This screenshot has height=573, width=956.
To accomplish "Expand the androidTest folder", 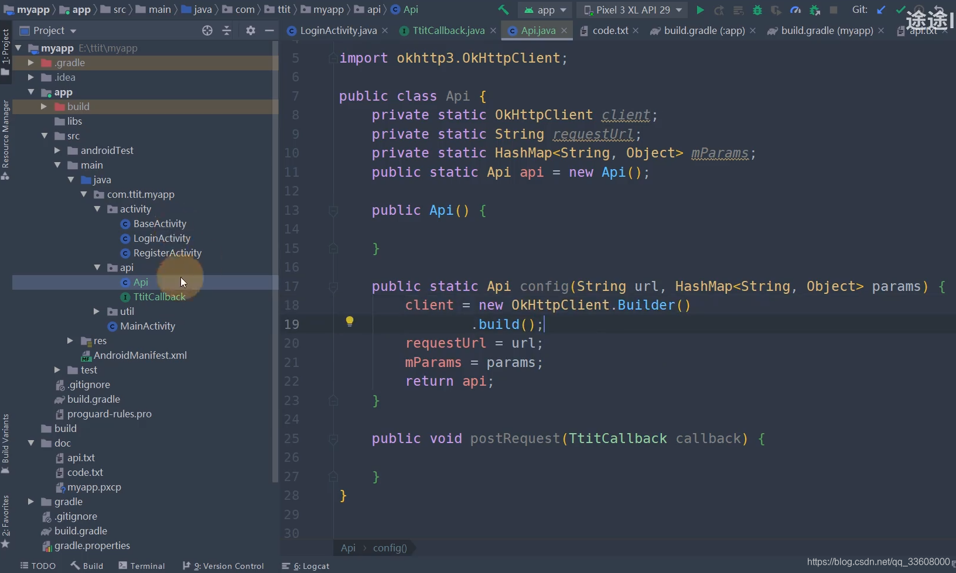I will 57,150.
